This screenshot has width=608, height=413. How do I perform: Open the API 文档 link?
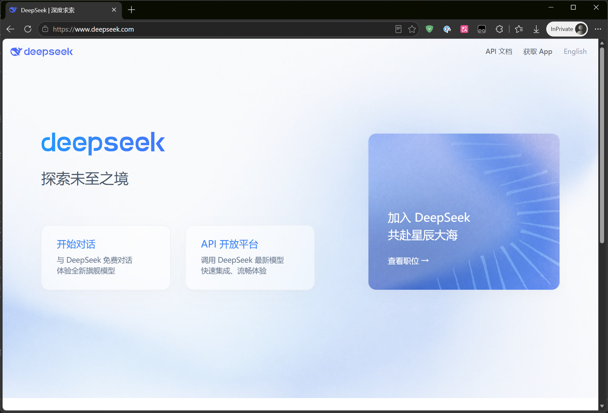coord(499,52)
